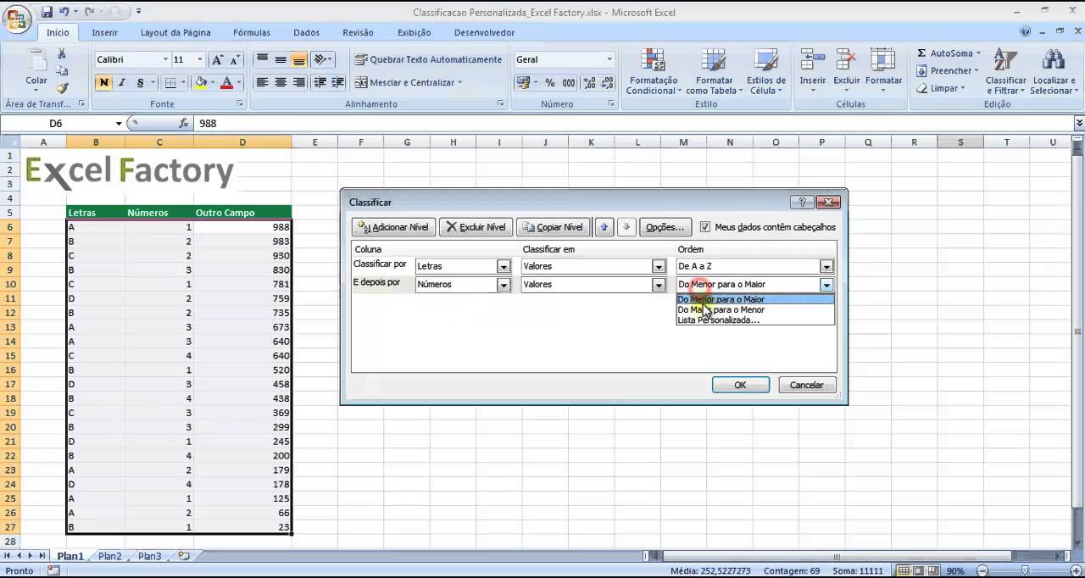Click the fill color paint bucket icon
The height and width of the screenshot is (578, 1085).
(200, 82)
